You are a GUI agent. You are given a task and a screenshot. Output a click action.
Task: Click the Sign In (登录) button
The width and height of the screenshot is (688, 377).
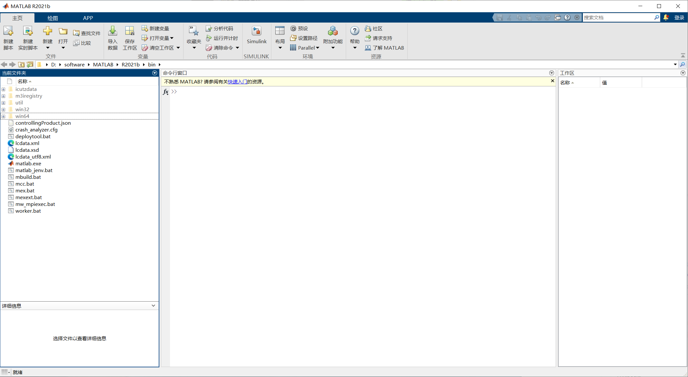pos(679,17)
